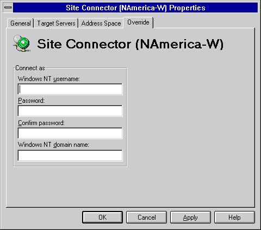Click the Override tab
261x230 pixels.
click(x=138, y=22)
